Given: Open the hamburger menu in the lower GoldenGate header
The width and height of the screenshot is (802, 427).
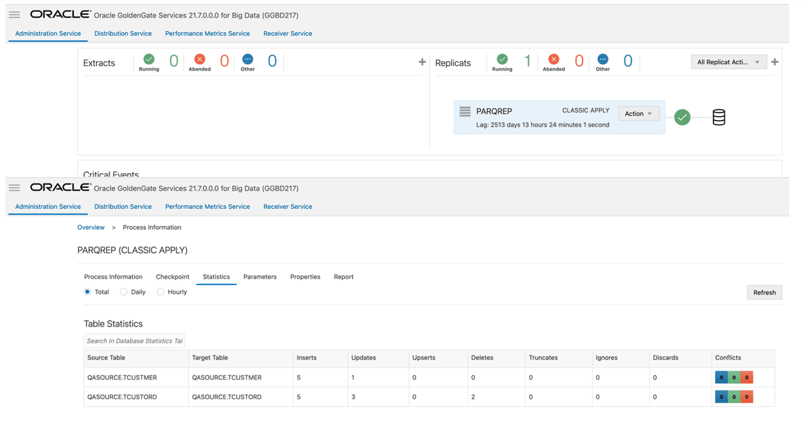Looking at the screenshot, I should [x=14, y=188].
